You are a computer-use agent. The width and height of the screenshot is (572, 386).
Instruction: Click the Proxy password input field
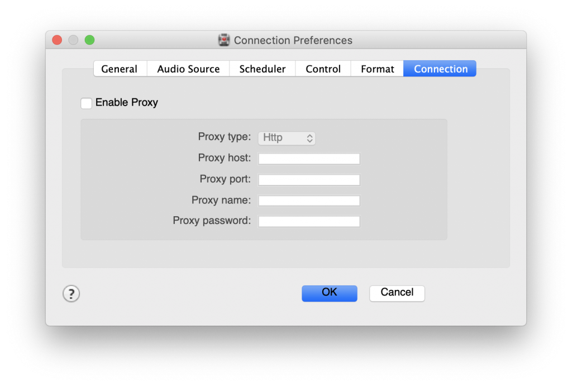(309, 221)
